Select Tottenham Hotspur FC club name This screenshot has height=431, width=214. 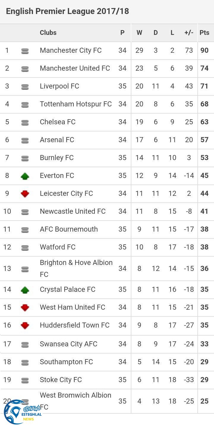[76, 104]
